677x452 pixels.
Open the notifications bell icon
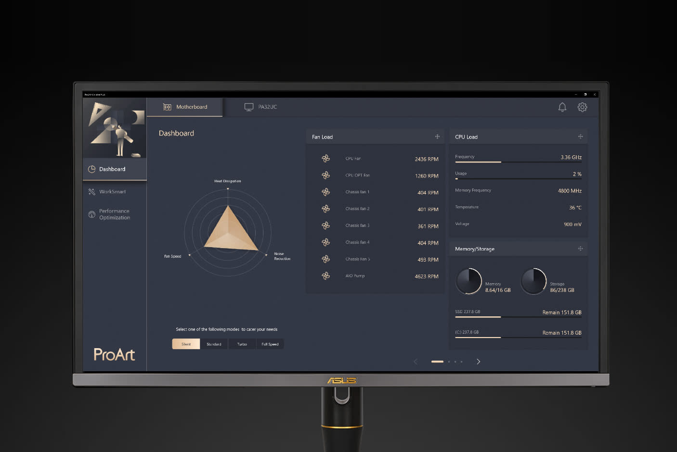pos(562,107)
